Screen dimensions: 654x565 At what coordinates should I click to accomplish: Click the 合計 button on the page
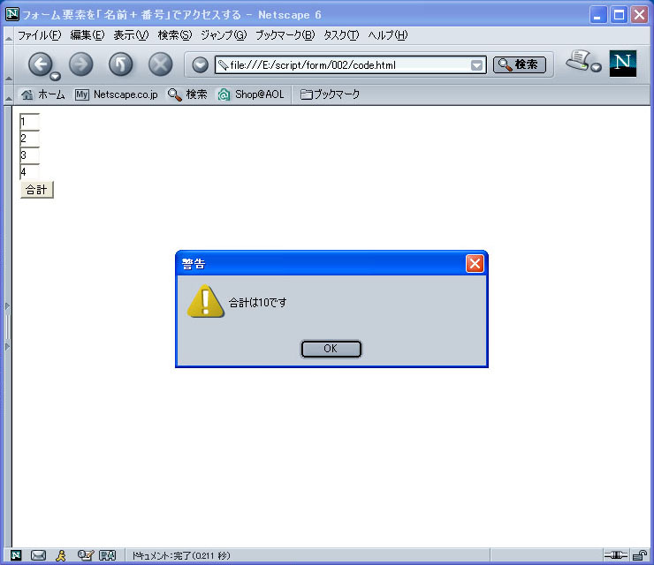click(37, 190)
